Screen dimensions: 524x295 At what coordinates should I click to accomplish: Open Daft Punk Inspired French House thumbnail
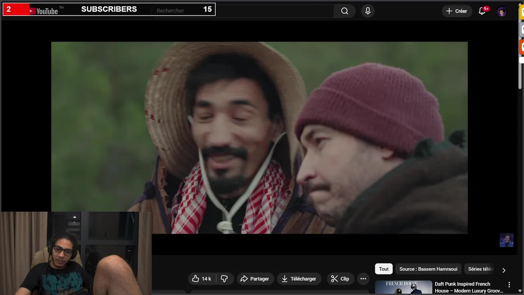403,287
